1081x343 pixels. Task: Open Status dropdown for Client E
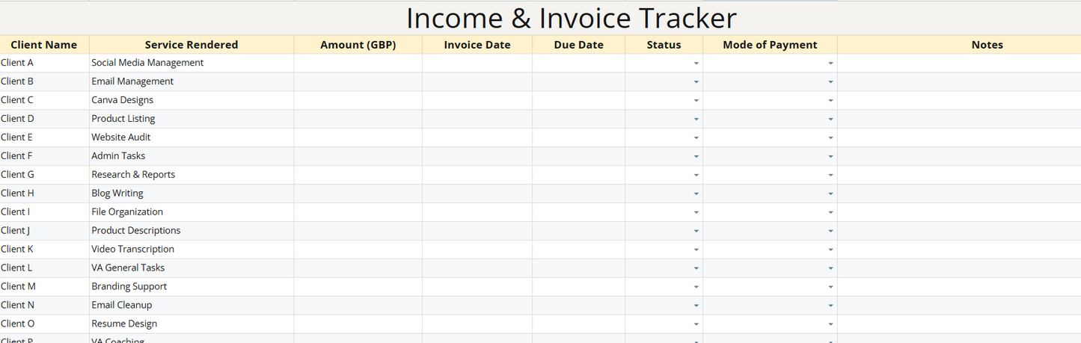pyautogui.click(x=696, y=138)
